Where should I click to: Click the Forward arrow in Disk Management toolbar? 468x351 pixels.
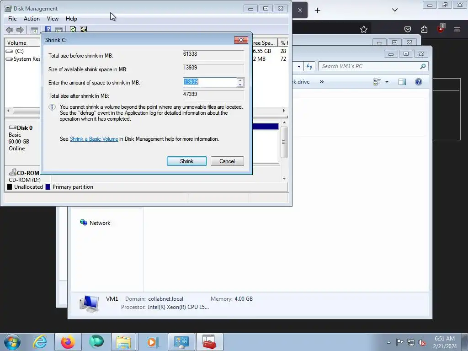pyautogui.click(x=20, y=30)
